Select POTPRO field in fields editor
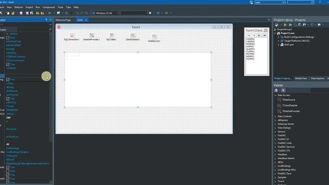 coord(250,59)
